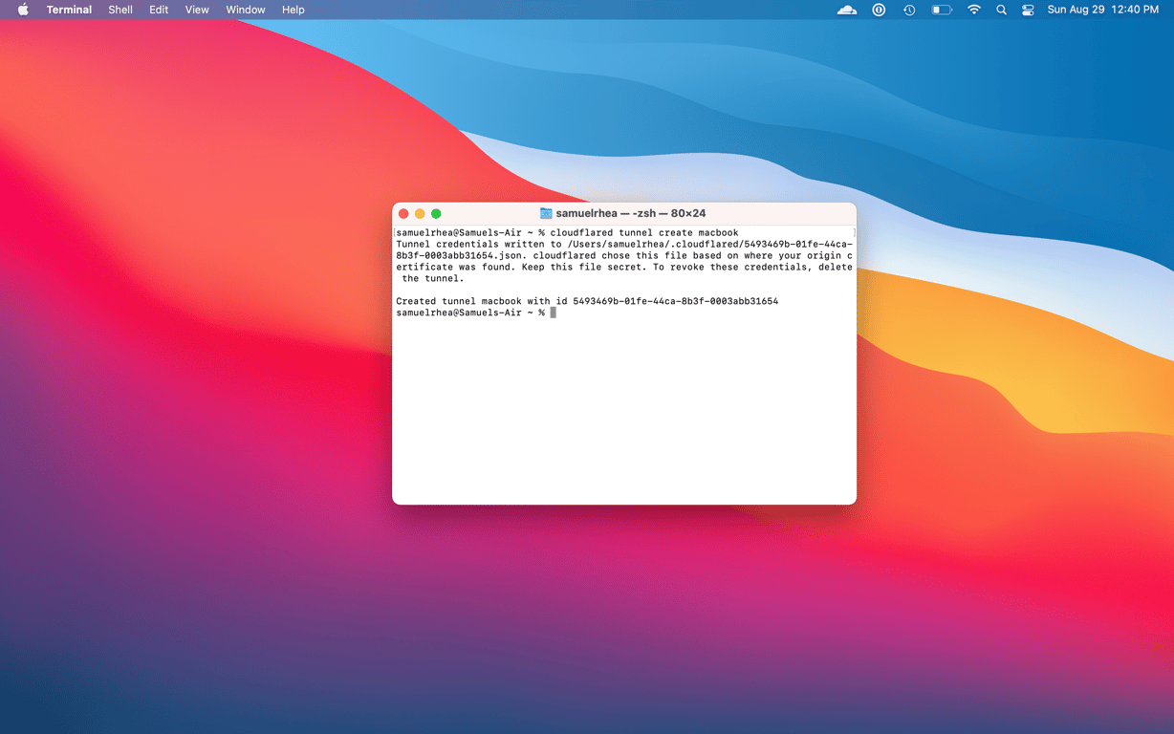Click the Cloudflare WARP cloud icon
The height and width of the screenshot is (734, 1174).
pos(847,10)
